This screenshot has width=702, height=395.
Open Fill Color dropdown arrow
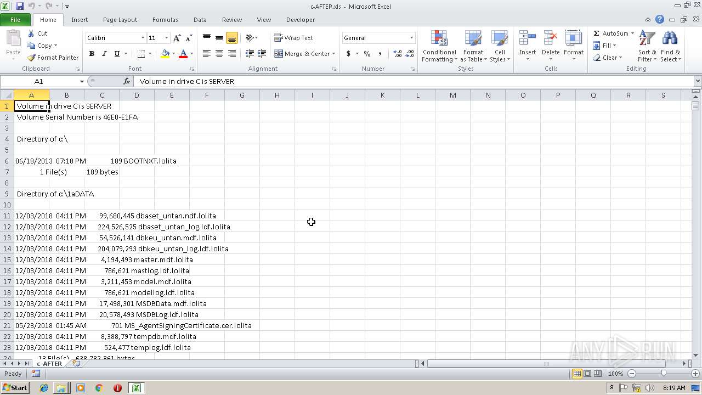point(173,54)
